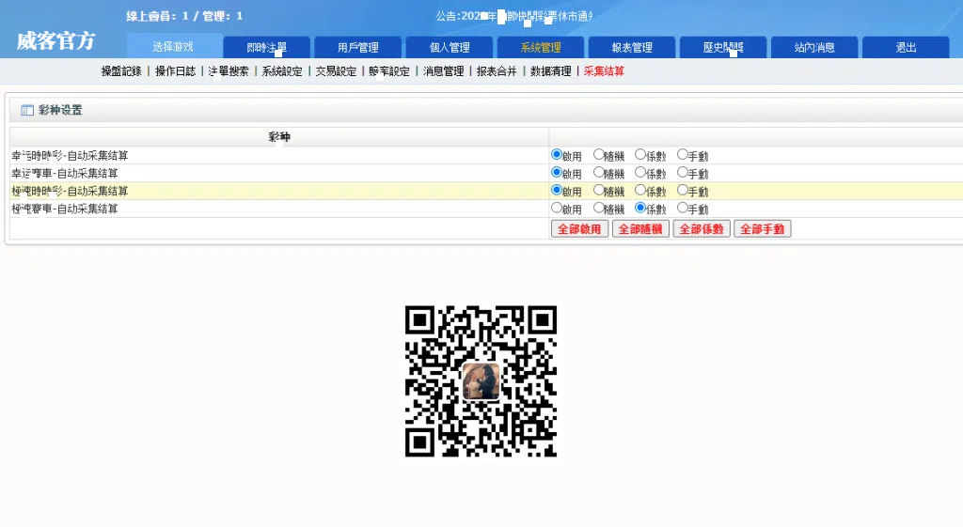The image size is (963, 527).
Task: Open the 報表管理 tab
Action: coord(632,47)
